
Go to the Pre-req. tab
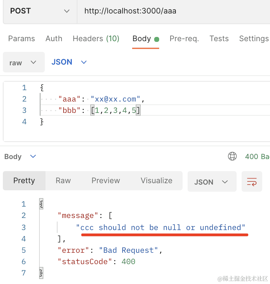pyautogui.click(x=184, y=39)
